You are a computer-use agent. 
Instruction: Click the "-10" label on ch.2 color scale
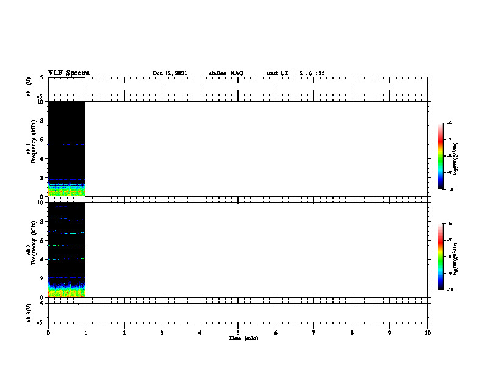(x=450, y=290)
